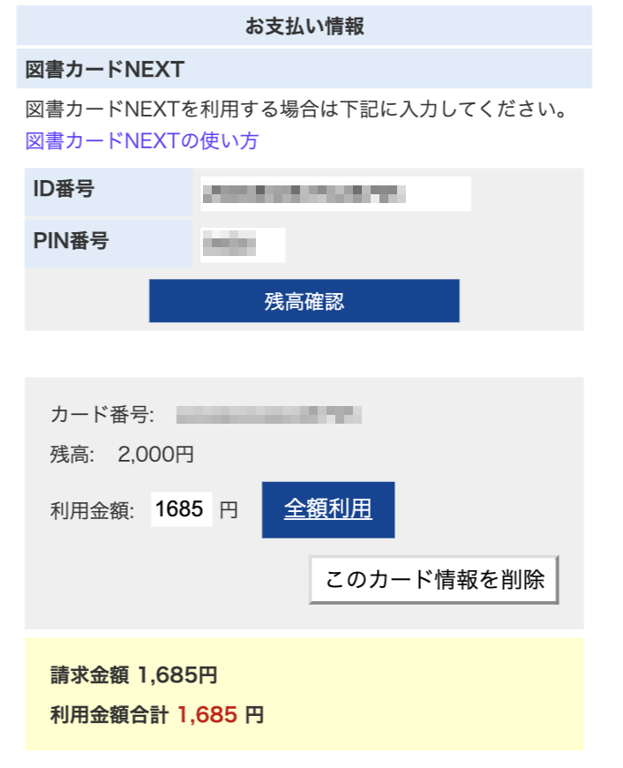The height and width of the screenshot is (768, 623).
Task: Select the 利用金額 amount input box
Action: (x=182, y=508)
